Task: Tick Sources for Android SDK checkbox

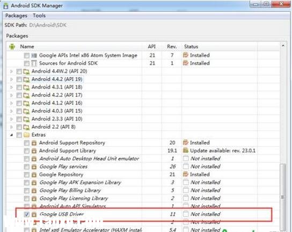Action: tap(27, 63)
